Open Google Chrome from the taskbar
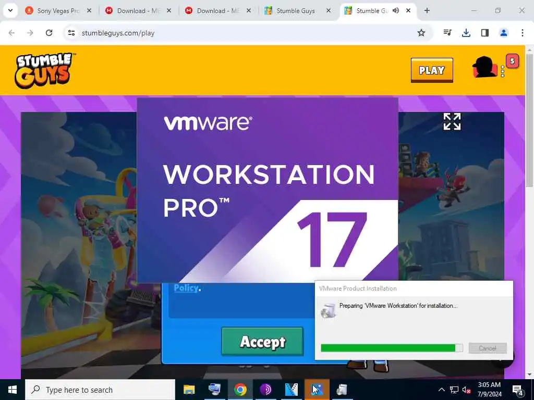534x400 pixels. coord(240,390)
